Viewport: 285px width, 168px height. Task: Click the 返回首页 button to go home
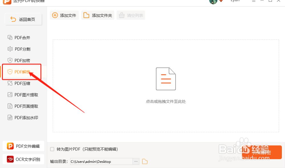23,19
